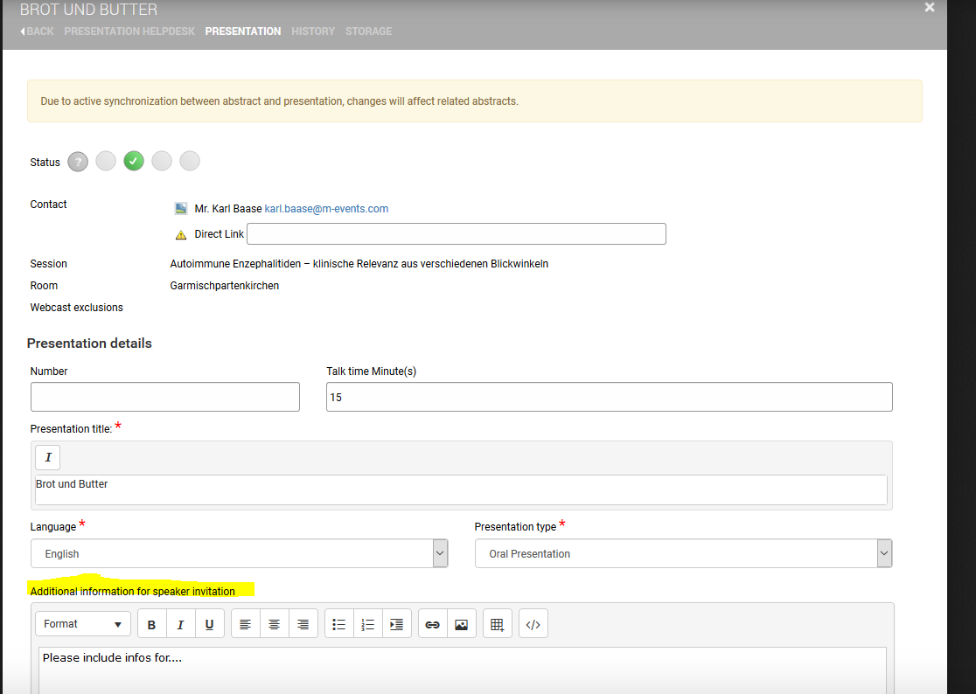
Task: Select the Presentation tab
Action: (243, 31)
